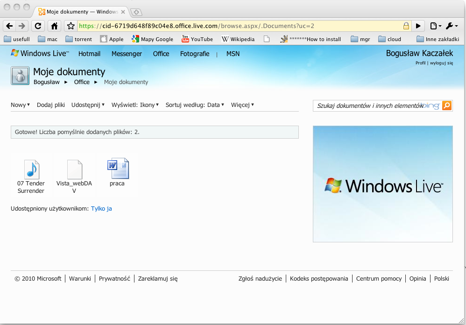Screen dimensions: 466x325
Task: Click the © 2010 Microsoft footer text
Action: (38, 279)
